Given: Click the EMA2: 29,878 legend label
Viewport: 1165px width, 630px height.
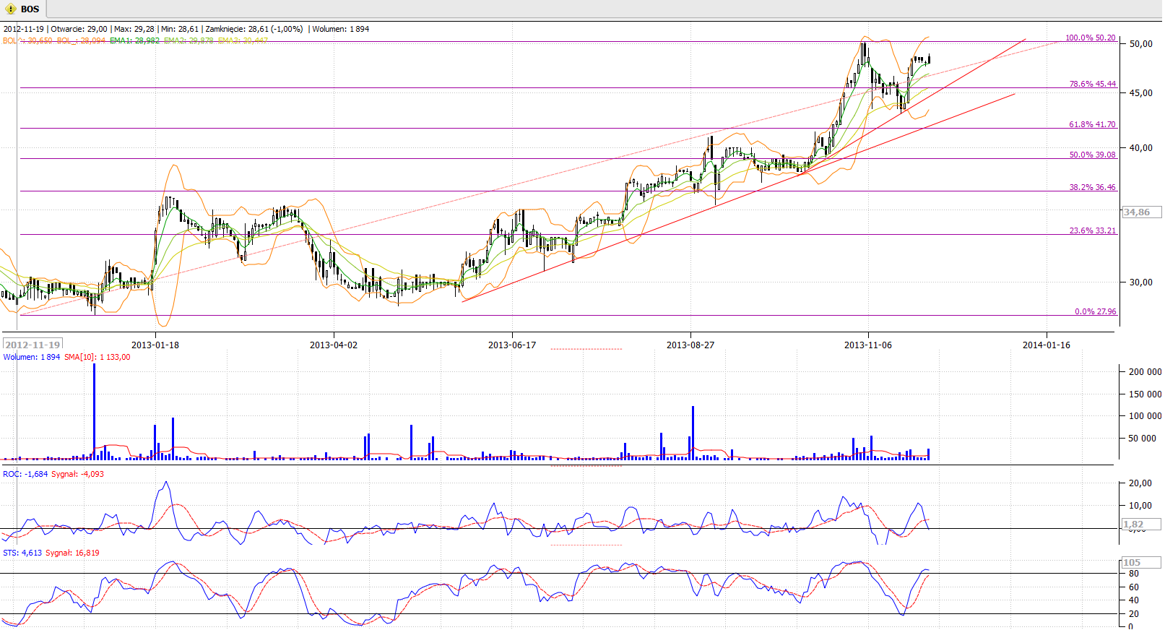Looking at the screenshot, I should pos(189,40).
